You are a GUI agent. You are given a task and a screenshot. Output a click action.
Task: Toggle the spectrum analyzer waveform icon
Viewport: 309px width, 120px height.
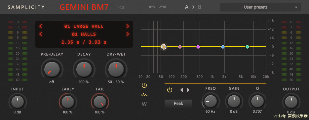(144, 95)
